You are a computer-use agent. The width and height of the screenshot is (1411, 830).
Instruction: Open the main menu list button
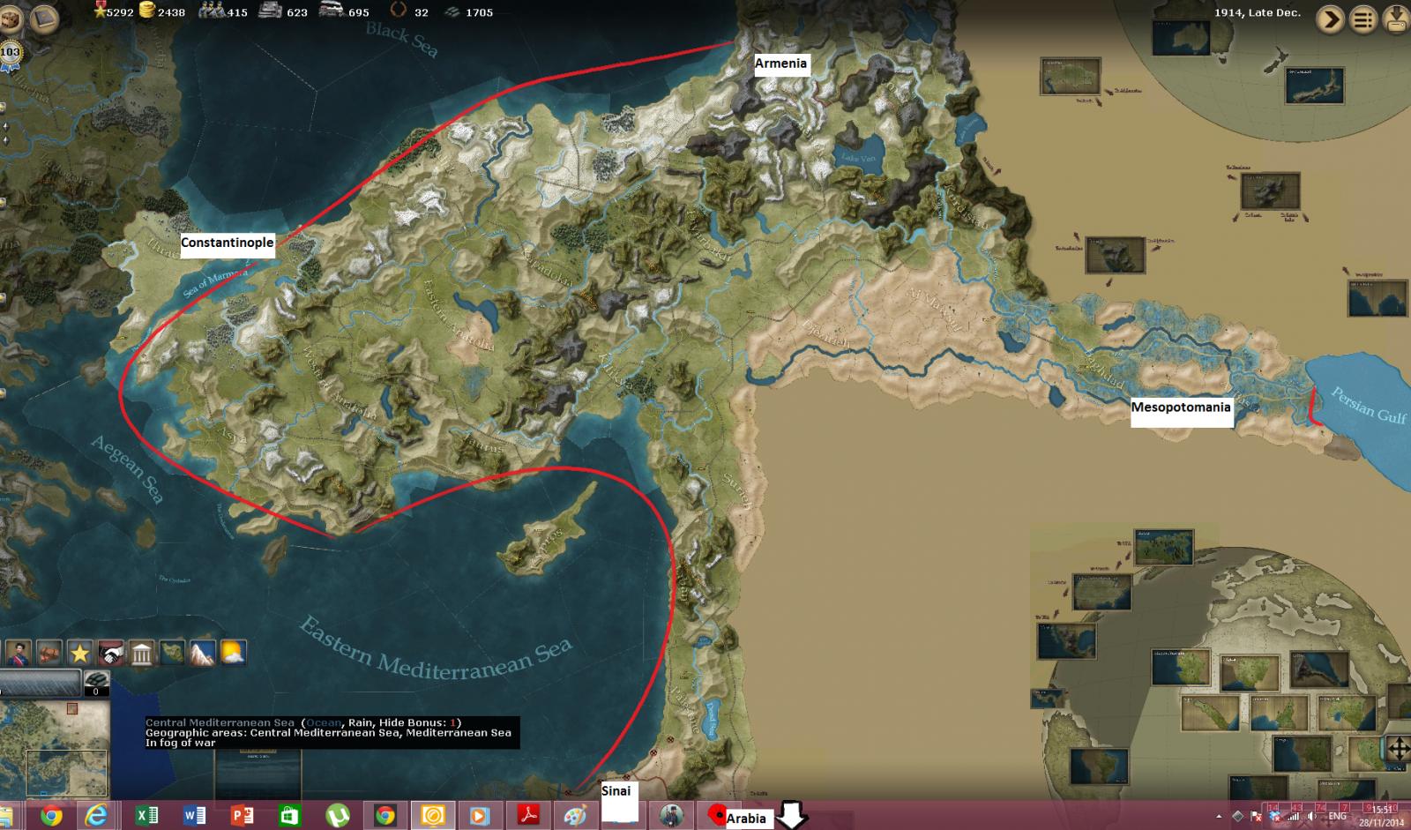point(1363,19)
